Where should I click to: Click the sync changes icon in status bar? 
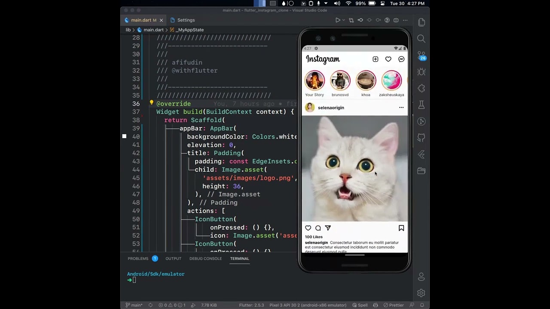tap(150, 305)
